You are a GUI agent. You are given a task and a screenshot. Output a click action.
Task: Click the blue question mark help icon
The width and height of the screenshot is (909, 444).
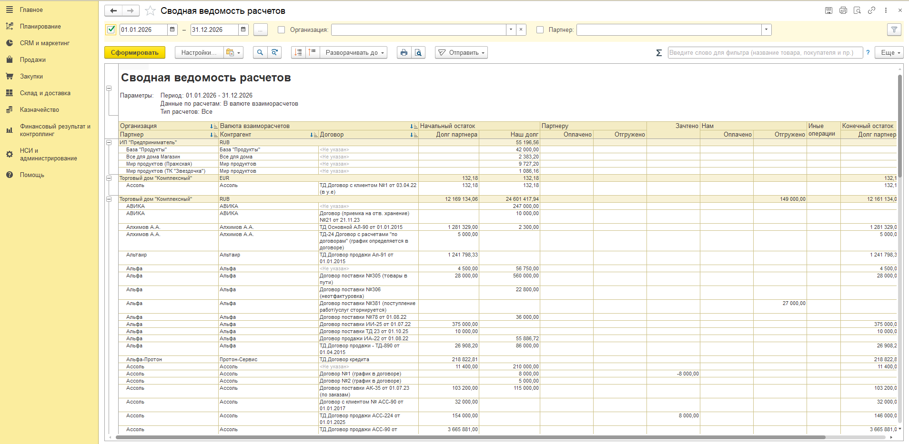(x=868, y=52)
